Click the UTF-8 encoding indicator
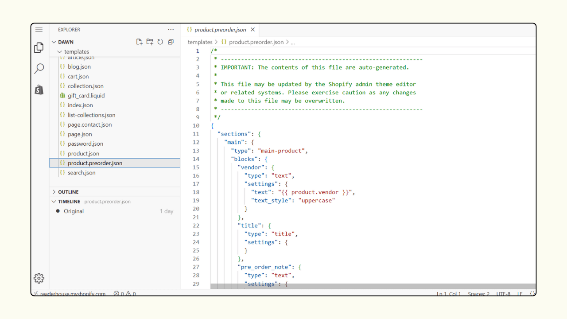 pos(503,293)
